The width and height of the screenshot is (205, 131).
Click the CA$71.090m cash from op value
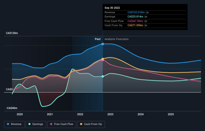coord(135,25)
